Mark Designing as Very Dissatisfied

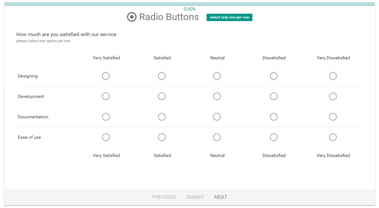tap(333, 76)
